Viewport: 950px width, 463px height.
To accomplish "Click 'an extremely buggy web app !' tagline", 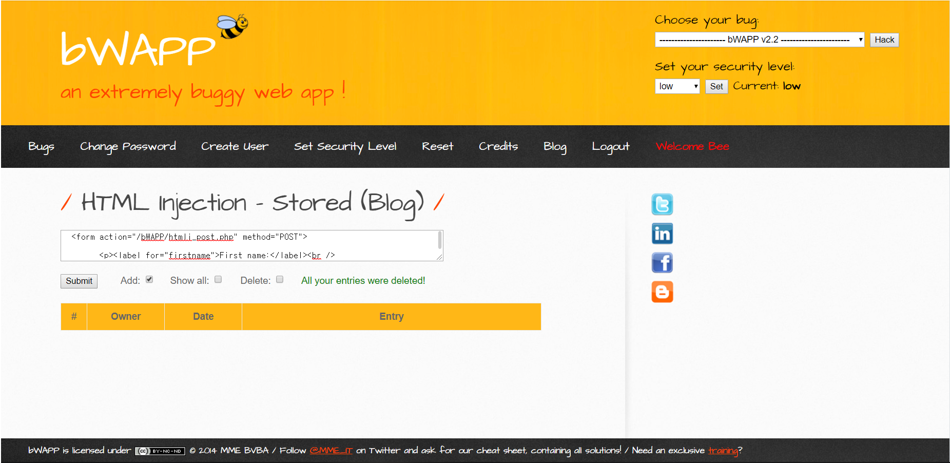I will coord(203,92).
